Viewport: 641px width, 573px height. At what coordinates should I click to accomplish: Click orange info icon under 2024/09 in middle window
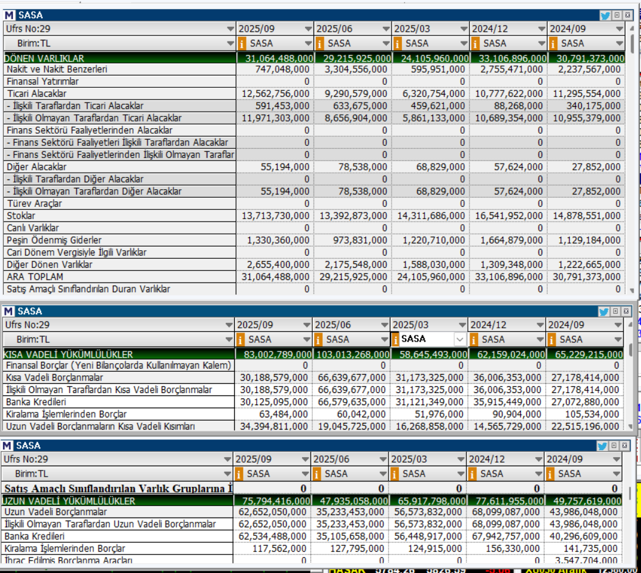551,339
